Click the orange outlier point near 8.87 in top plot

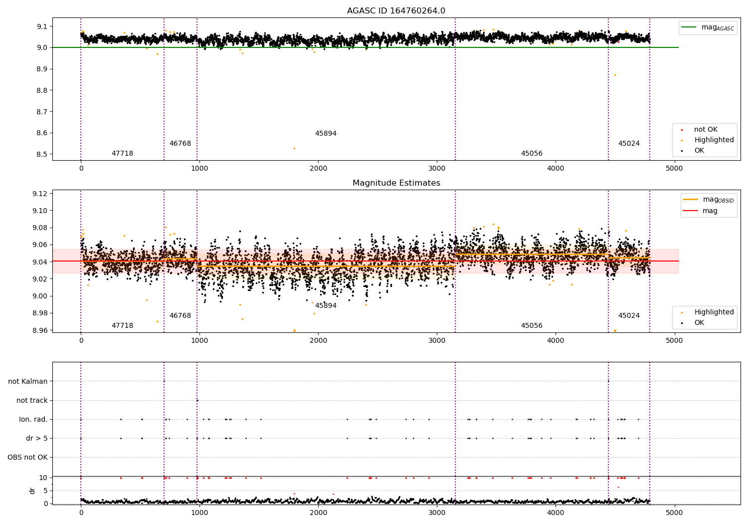pyautogui.click(x=615, y=75)
